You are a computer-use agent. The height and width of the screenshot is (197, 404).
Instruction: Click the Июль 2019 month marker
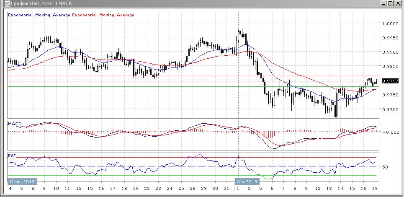[22, 181]
